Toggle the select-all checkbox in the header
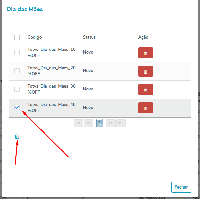Screen dimensions: 200x199 coord(17,38)
